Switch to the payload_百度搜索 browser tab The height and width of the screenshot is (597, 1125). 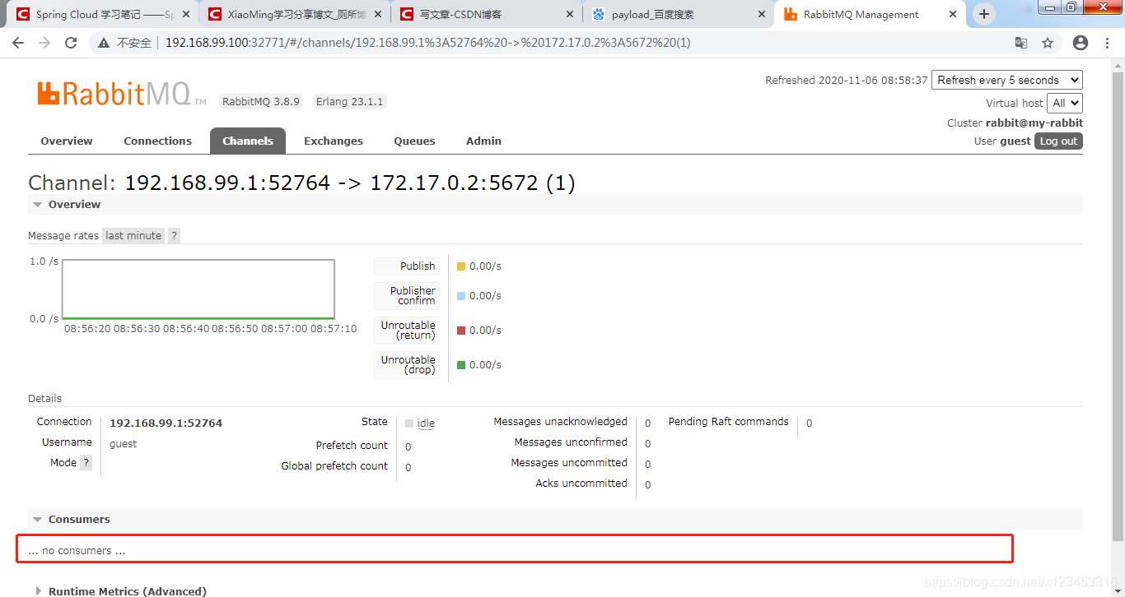point(679,14)
